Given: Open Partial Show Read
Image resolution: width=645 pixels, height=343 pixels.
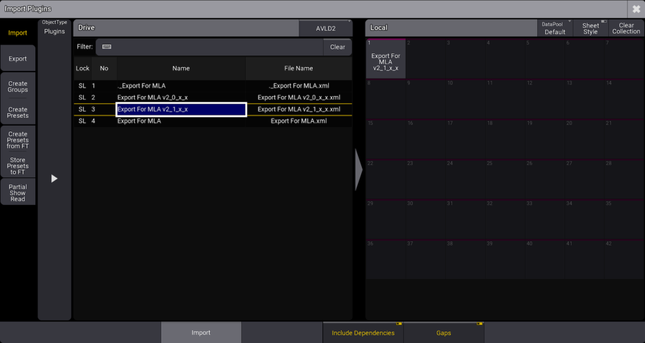Looking at the screenshot, I should 17,193.
